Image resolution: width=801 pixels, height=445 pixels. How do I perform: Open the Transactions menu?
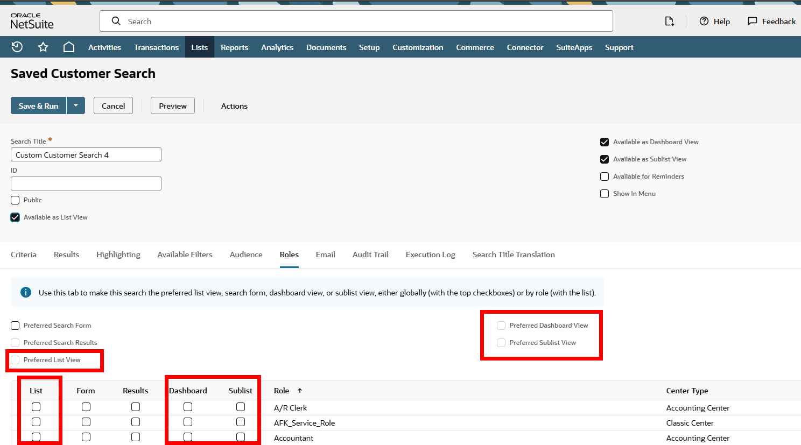click(x=156, y=47)
